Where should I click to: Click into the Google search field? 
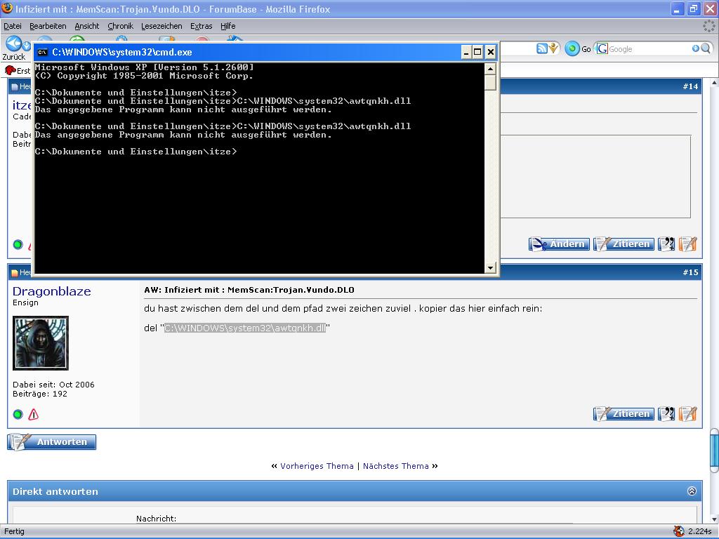tap(650, 49)
